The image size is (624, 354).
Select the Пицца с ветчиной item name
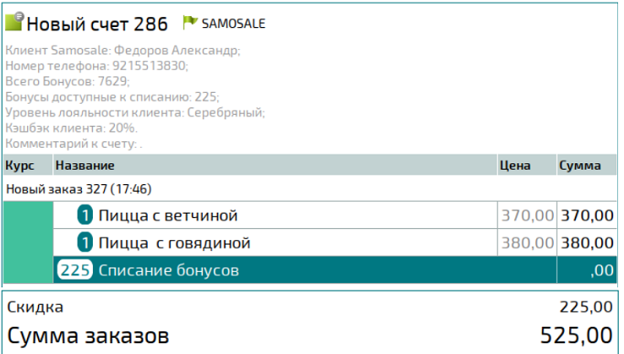tap(168, 215)
